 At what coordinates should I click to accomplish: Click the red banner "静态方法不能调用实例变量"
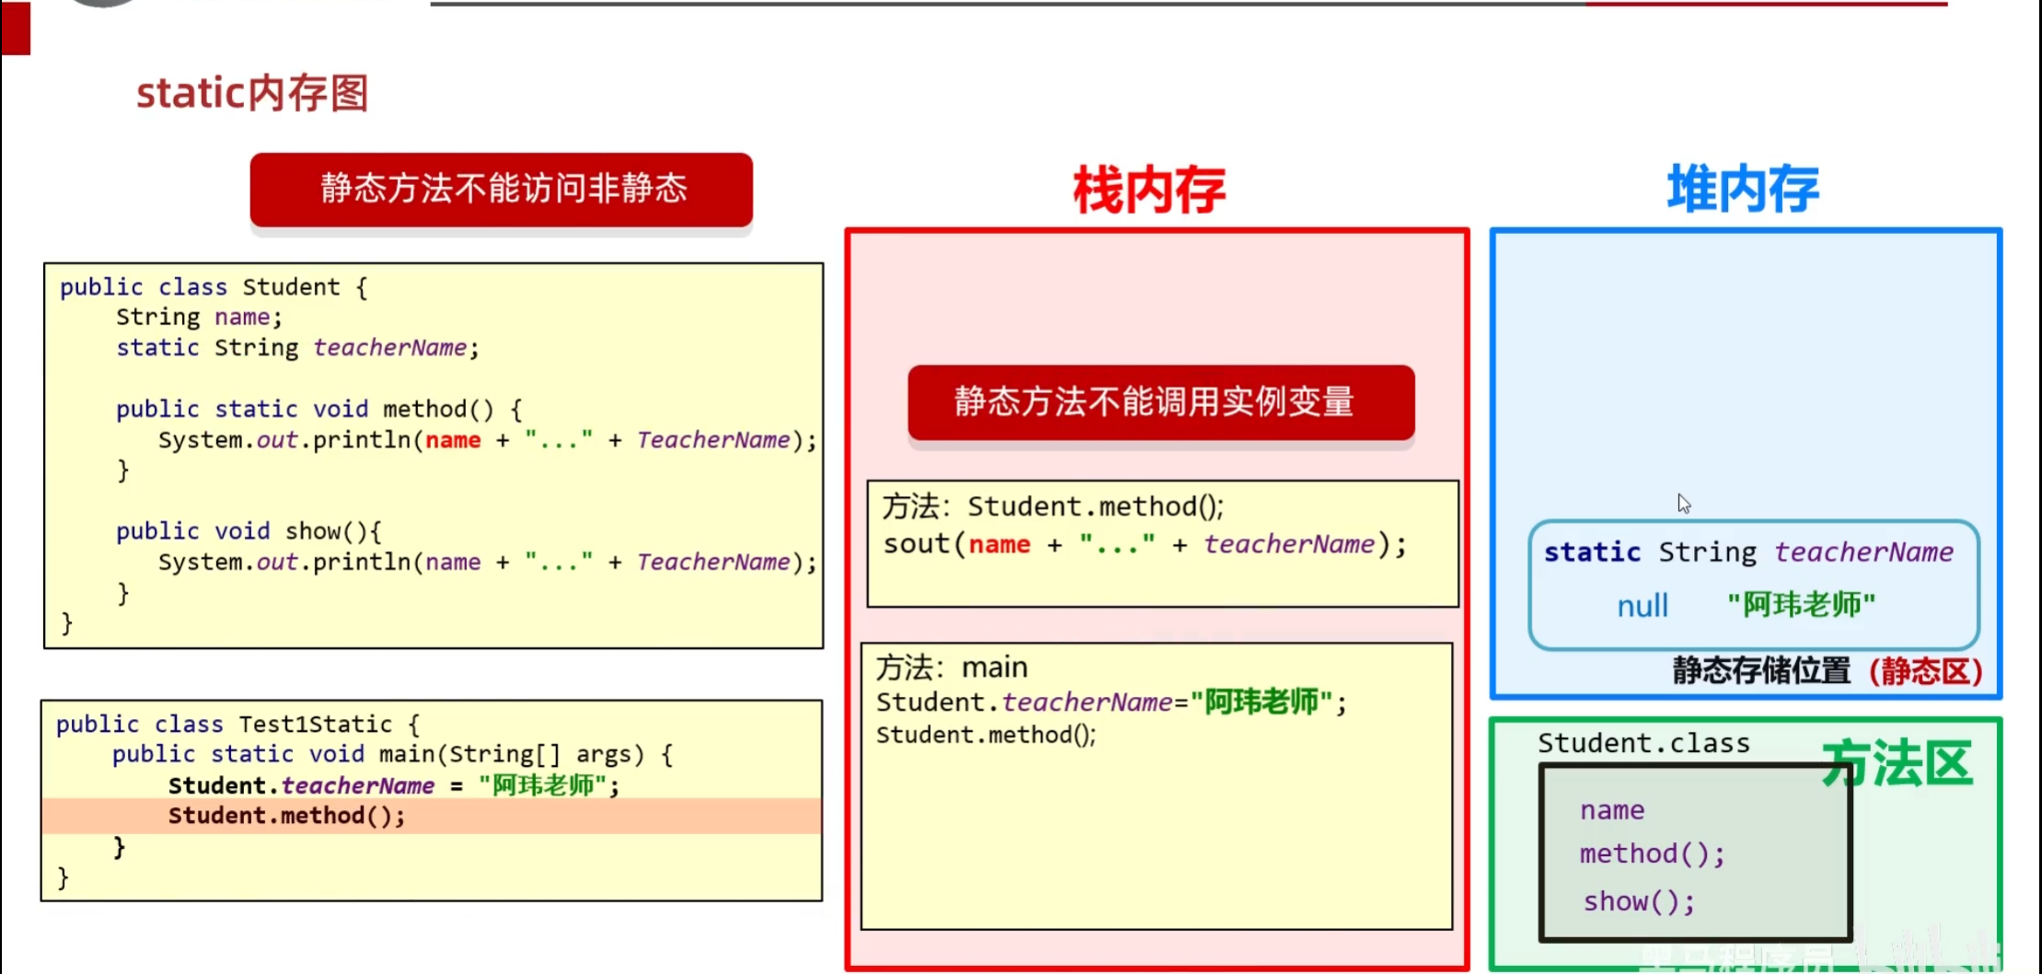pyautogui.click(x=1160, y=402)
